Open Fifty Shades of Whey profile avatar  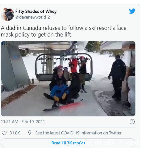[x=7, y=14]
